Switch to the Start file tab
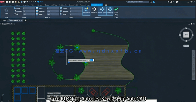 pyautogui.click(x=4, y=20)
